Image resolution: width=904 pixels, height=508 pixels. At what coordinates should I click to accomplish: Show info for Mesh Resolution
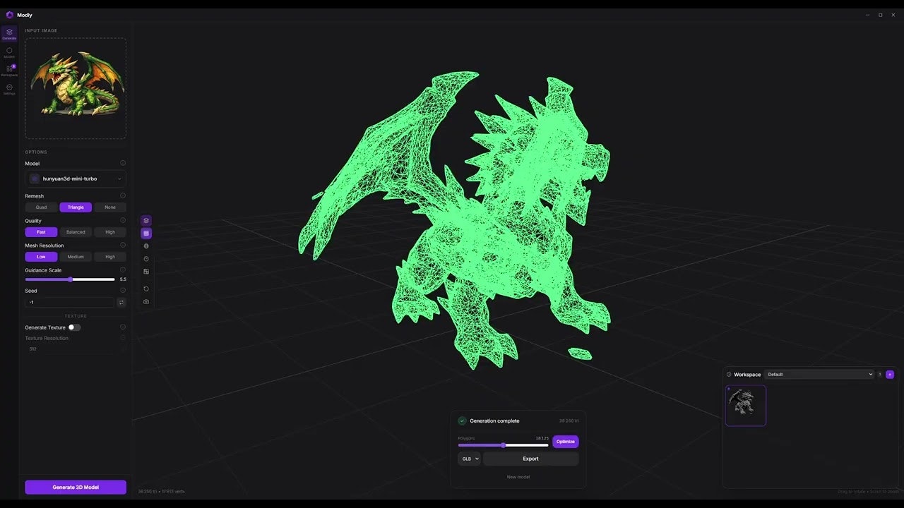coord(123,245)
